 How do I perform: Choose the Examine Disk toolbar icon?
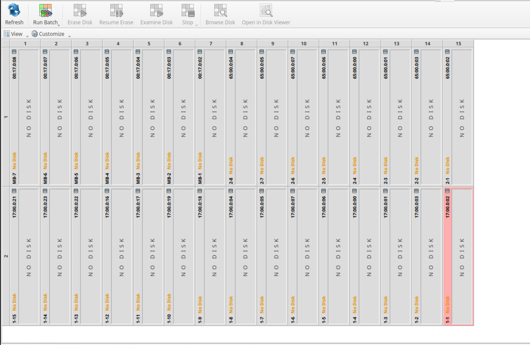coord(157,11)
